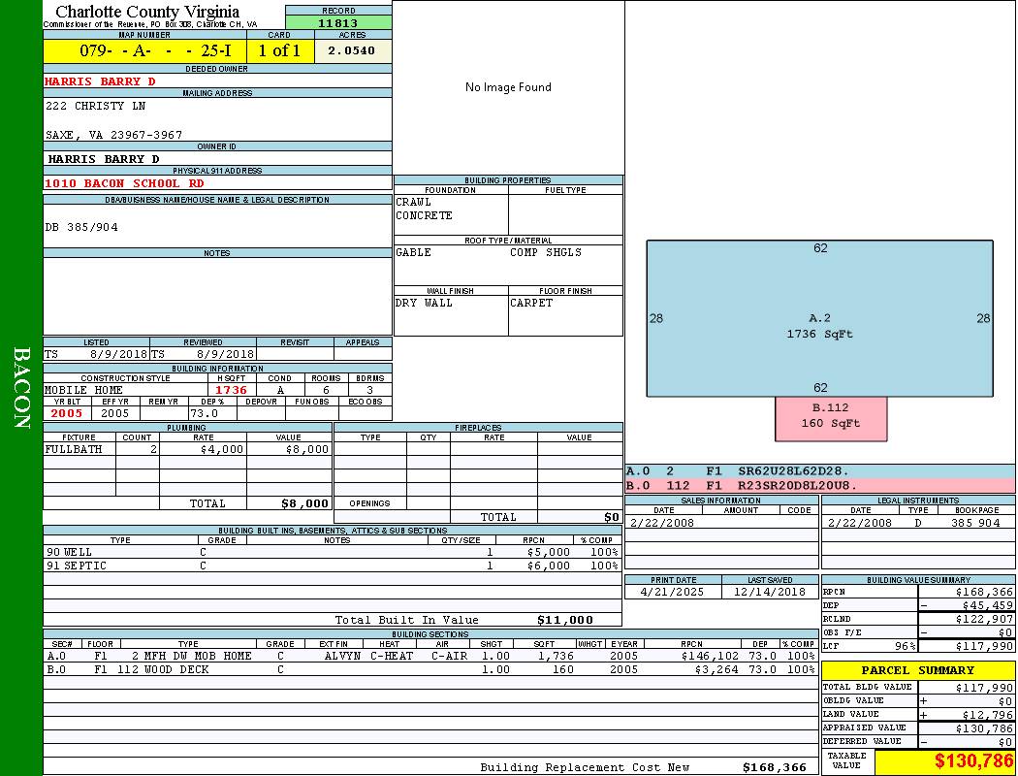Select the pink B.112 deck sketch
The width and height of the screenshot is (1018, 776).
click(x=830, y=416)
